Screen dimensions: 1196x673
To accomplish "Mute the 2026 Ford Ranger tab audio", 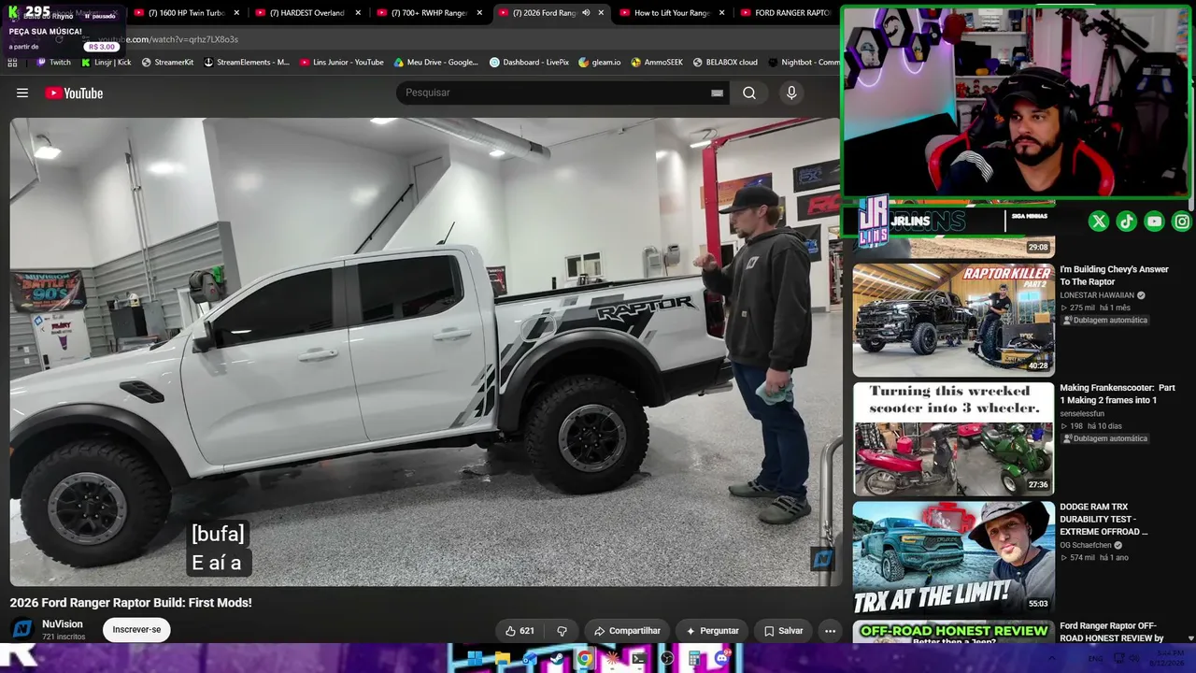I will 586,13.
